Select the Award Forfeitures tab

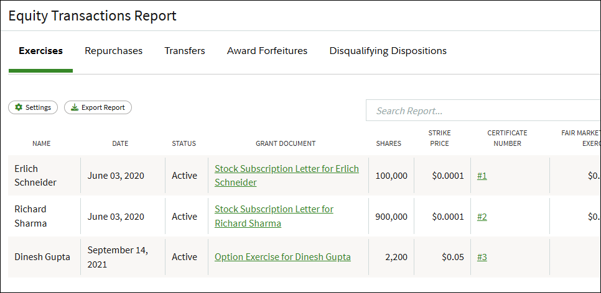267,51
